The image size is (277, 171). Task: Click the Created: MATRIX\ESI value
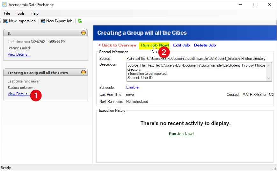pyautogui.click(x=258, y=95)
